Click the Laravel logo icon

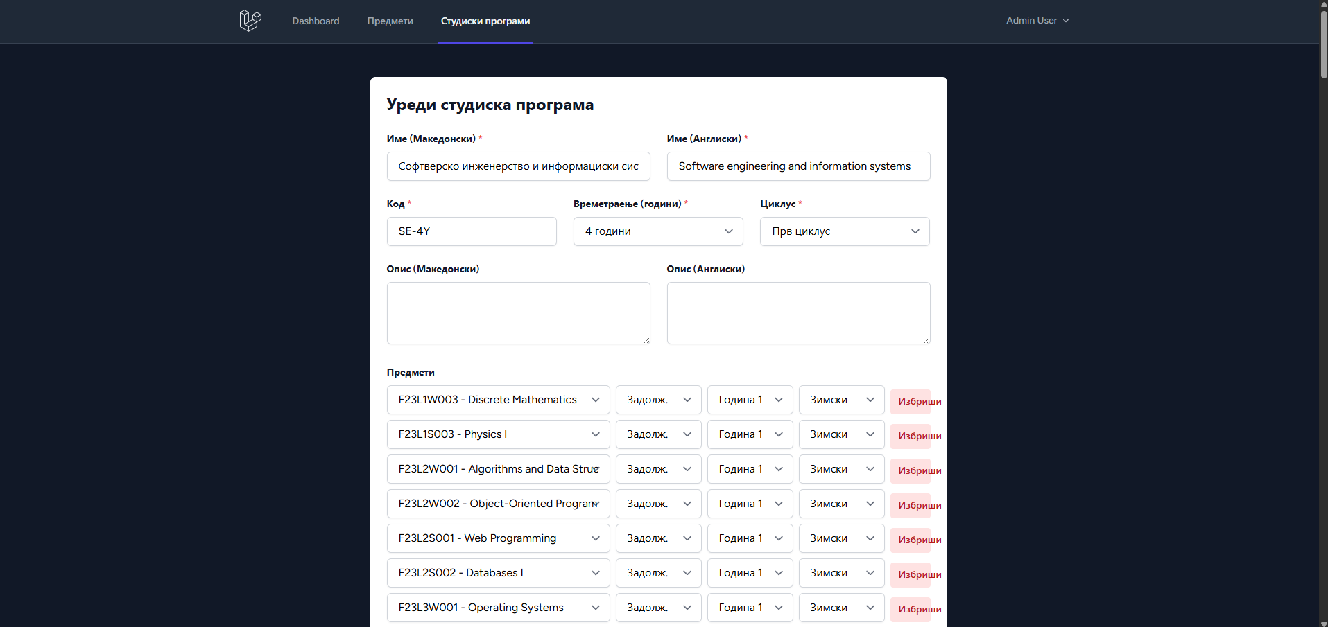pos(250,21)
